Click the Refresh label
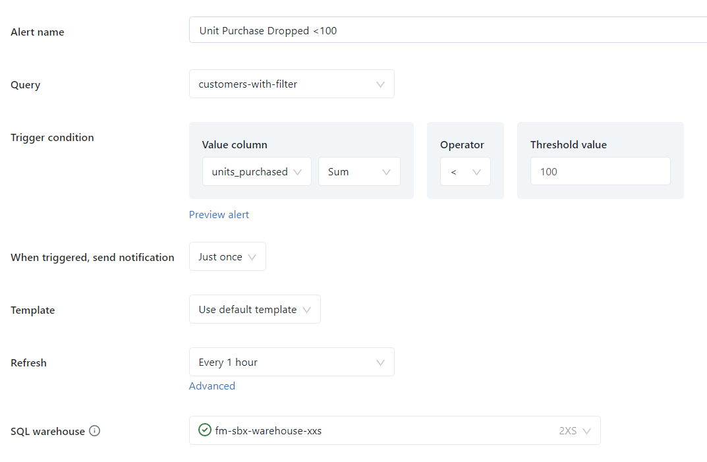707x462 pixels. 28,363
